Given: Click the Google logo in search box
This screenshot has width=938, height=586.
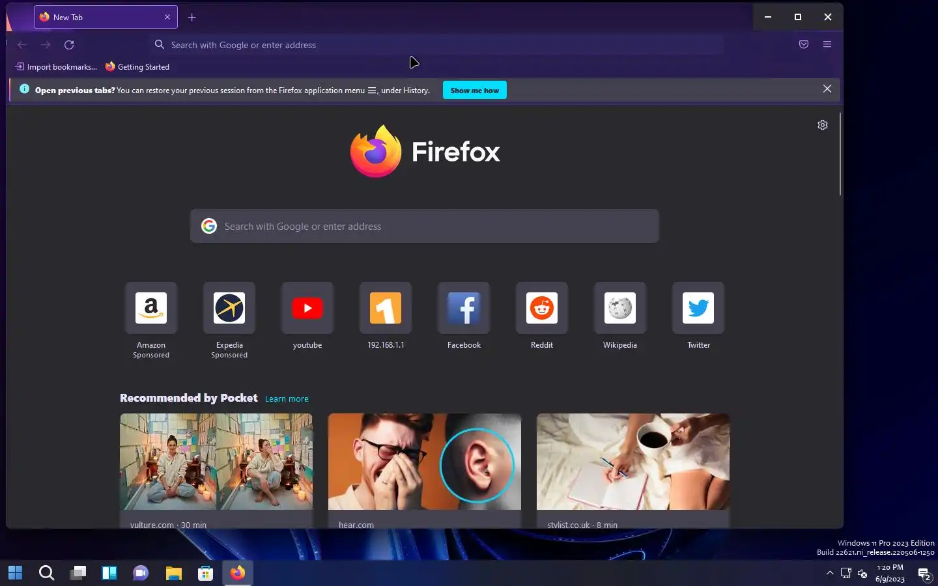Looking at the screenshot, I should click(209, 226).
